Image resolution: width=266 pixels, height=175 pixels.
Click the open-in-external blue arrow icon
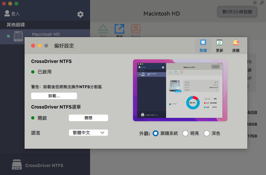(120, 29)
